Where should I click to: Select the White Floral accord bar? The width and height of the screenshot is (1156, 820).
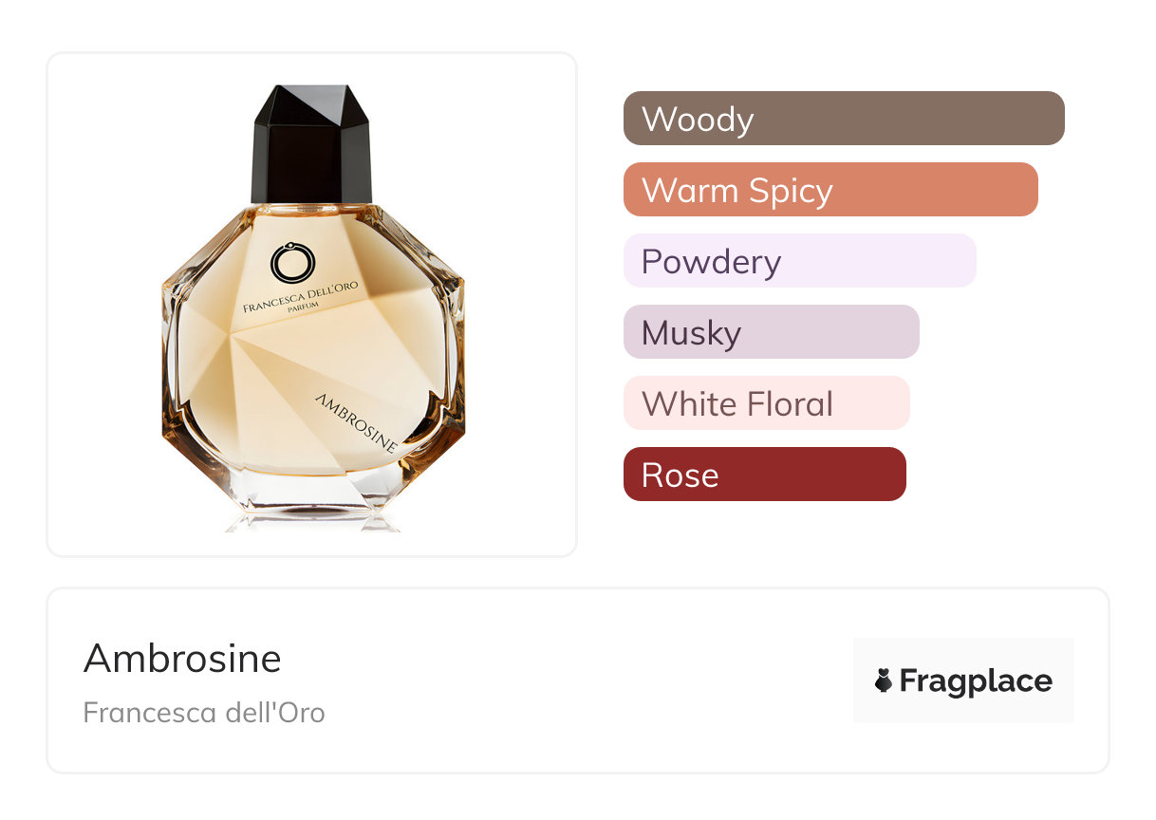[767, 403]
